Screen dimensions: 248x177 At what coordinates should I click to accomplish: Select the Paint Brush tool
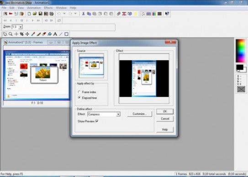point(38,34)
